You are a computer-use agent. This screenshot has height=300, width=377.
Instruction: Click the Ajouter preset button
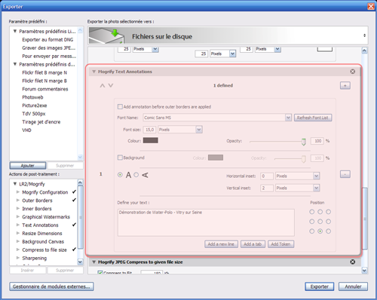click(x=28, y=166)
